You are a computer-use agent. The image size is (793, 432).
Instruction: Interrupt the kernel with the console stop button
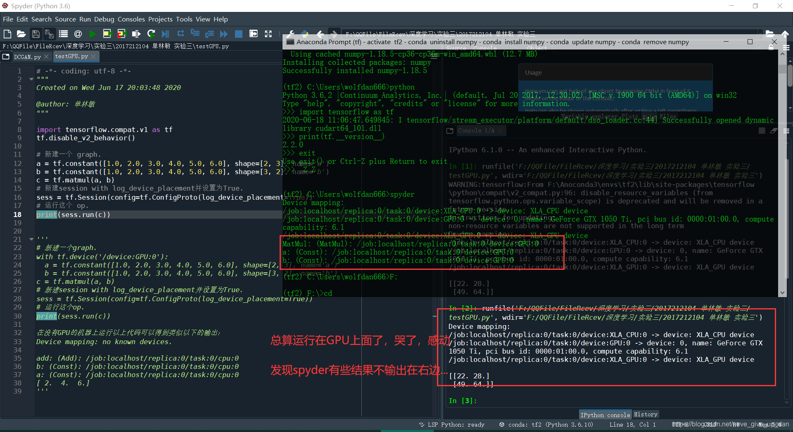pyautogui.click(x=762, y=131)
